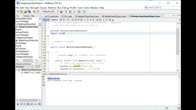Click the Find Selection magnifier in editor toolbar

coord(73,20)
